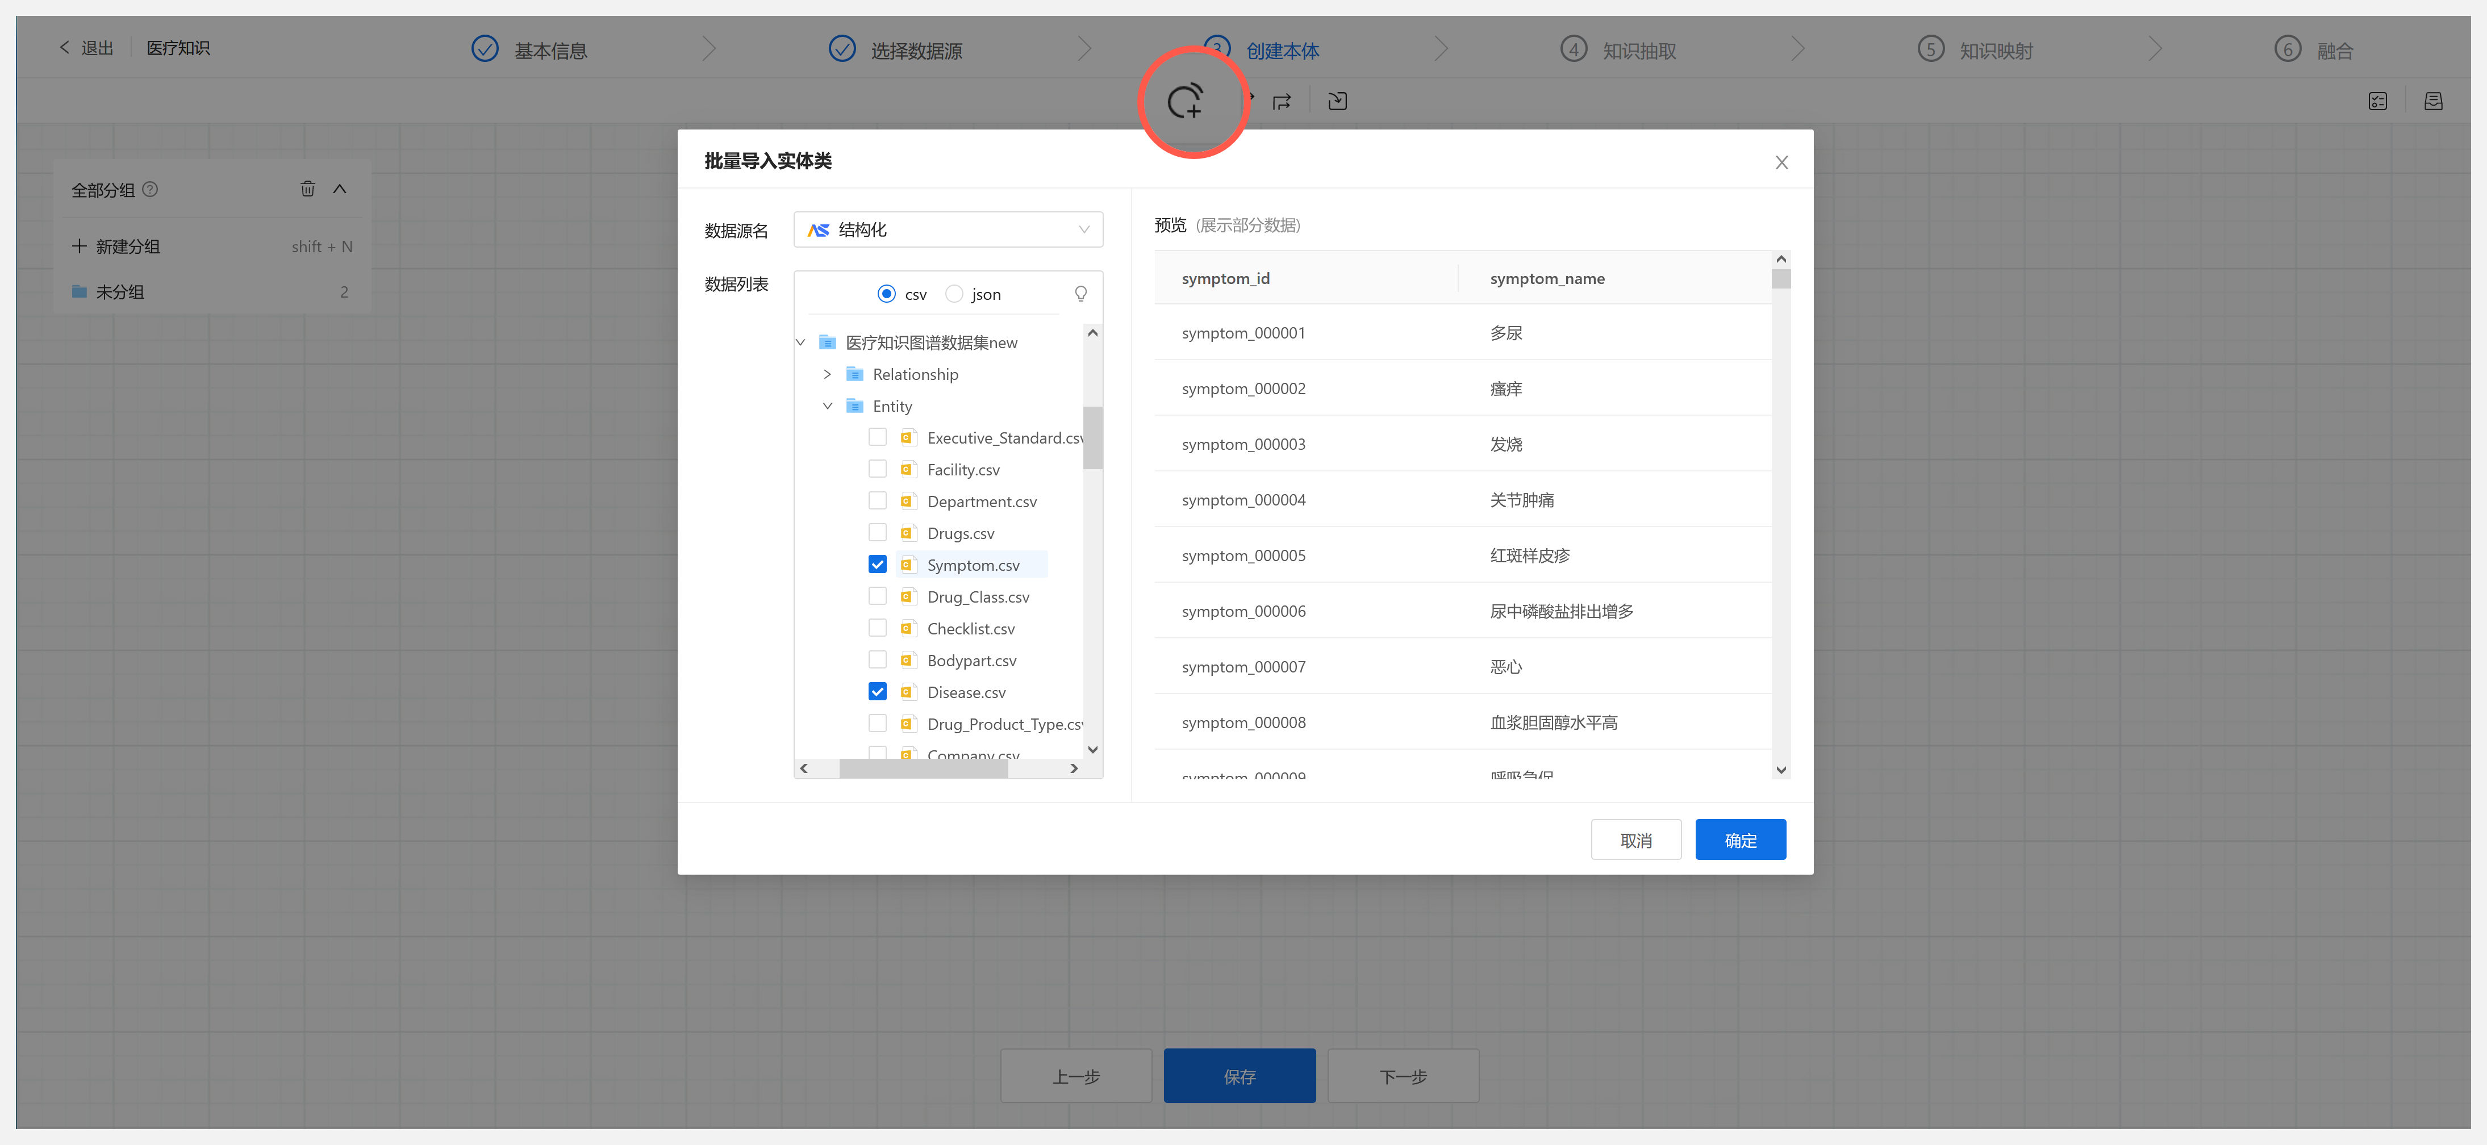Click 退出 to exit
Image resolution: width=2487 pixels, height=1145 pixels.
(x=98, y=48)
